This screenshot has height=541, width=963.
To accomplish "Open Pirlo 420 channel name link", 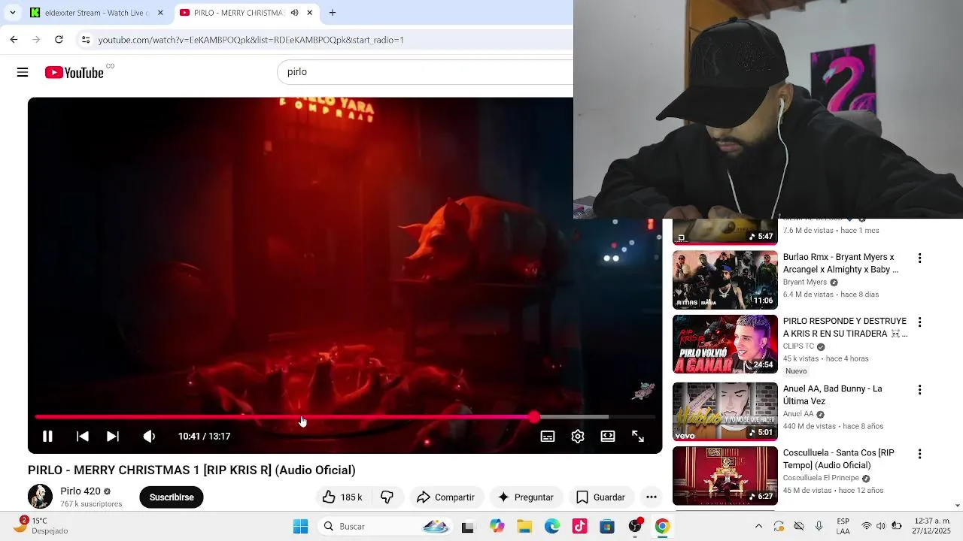I will tap(81, 491).
